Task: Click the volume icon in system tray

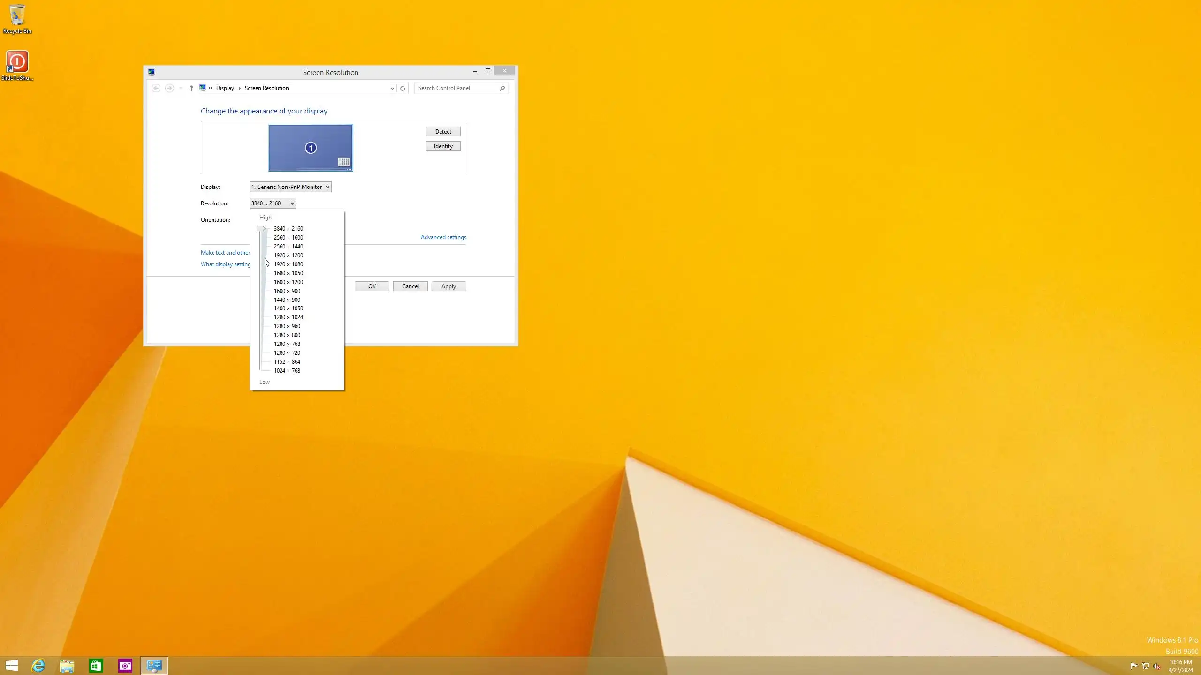Action: (1156, 666)
